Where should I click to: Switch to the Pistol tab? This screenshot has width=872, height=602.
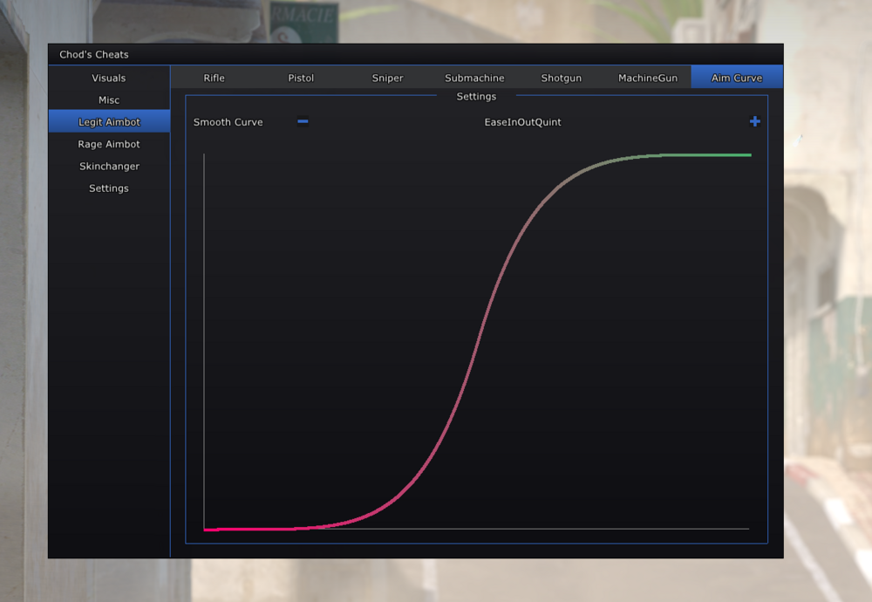click(x=301, y=78)
